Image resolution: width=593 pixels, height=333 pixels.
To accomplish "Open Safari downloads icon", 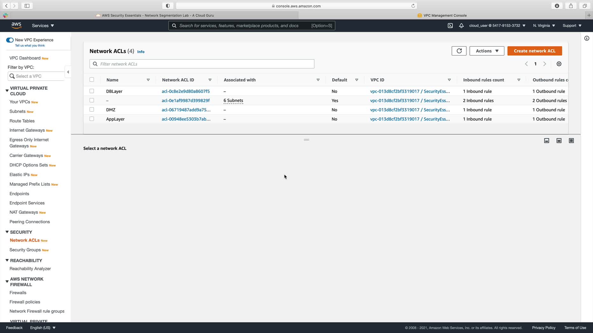I will 557,6.
